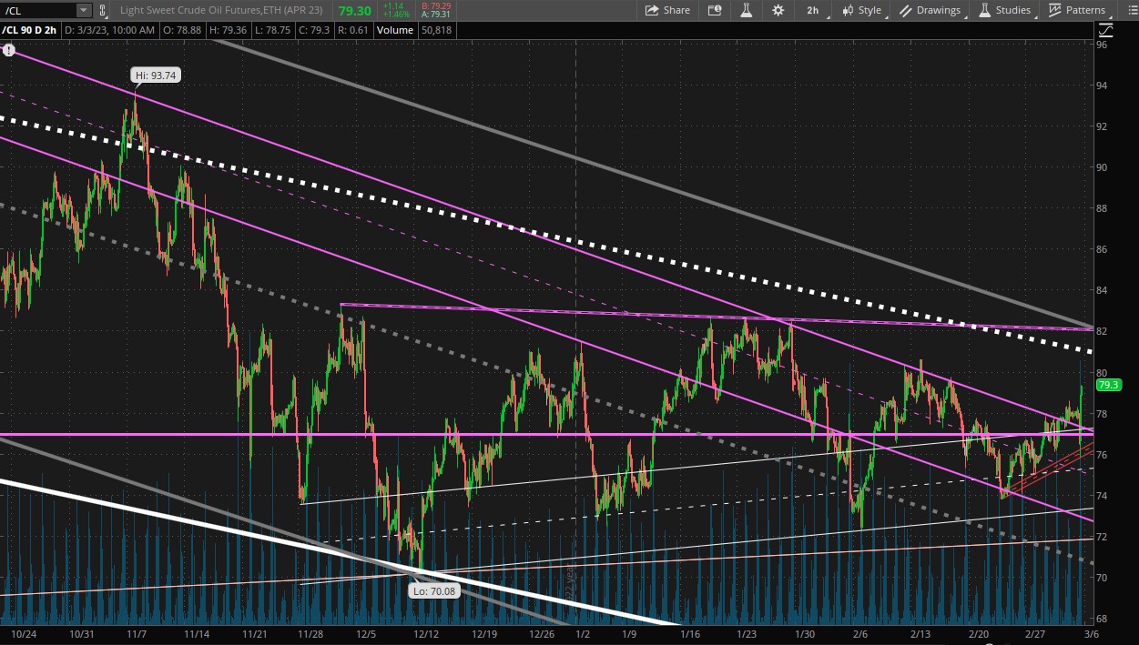Click the 96 price axis label
This screenshot has height=645, width=1139.
click(1102, 44)
